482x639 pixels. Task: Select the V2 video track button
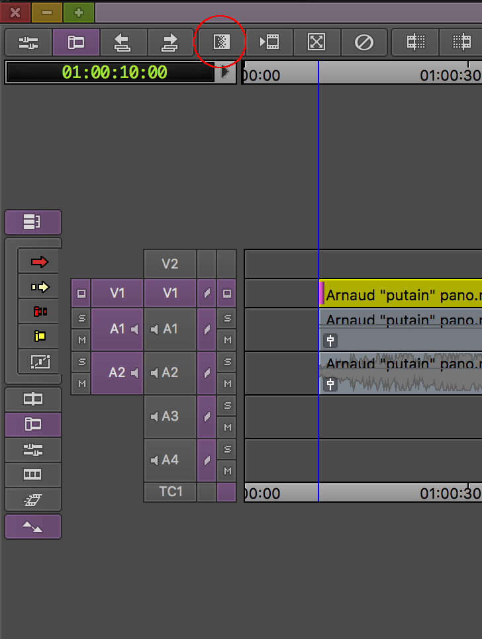170,264
